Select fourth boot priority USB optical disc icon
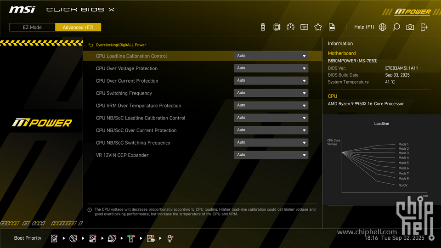The image size is (441, 248). (x=112, y=238)
